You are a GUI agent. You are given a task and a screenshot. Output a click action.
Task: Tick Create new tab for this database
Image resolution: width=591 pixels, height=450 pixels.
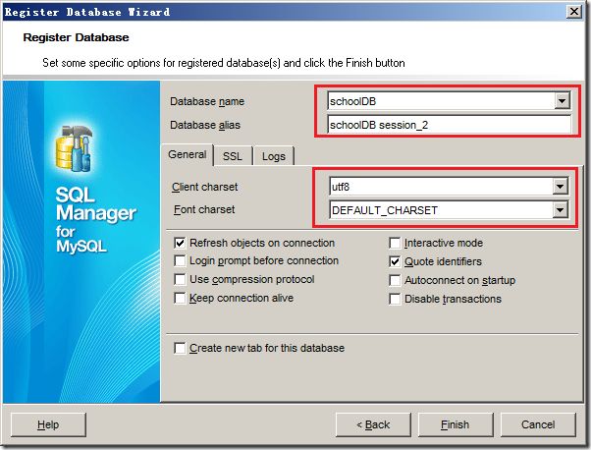pyautogui.click(x=180, y=348)
